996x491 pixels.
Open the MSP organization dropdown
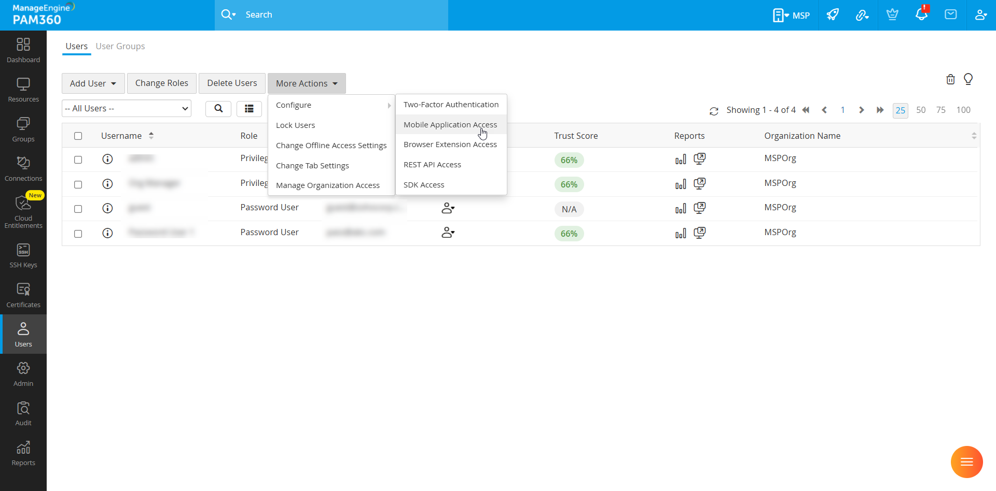[791, 15]
